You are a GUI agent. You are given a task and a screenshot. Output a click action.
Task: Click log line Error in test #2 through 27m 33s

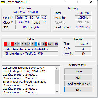[24, 82]
